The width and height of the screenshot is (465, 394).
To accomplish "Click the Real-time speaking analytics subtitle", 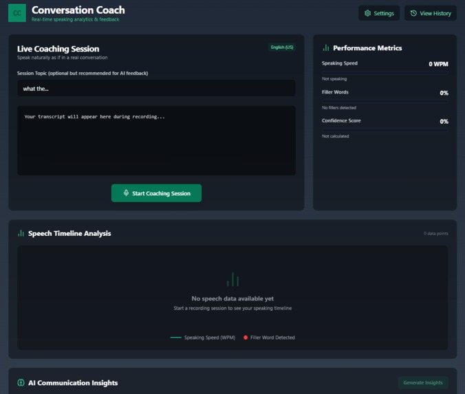I will (x=76, y=19).
